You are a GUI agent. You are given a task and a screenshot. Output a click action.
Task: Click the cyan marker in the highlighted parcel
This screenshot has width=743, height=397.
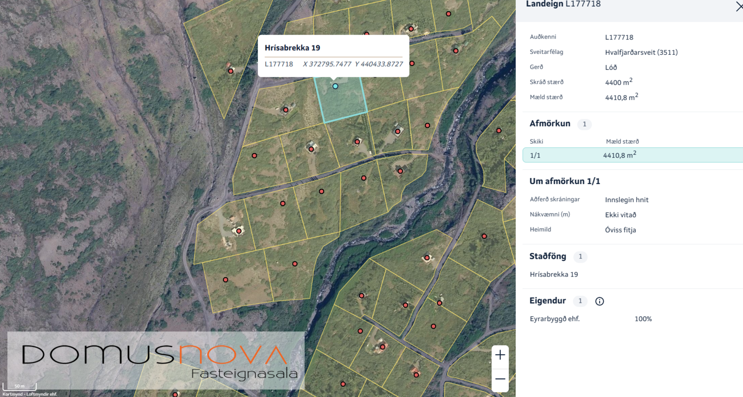click(x=335, y=86)
